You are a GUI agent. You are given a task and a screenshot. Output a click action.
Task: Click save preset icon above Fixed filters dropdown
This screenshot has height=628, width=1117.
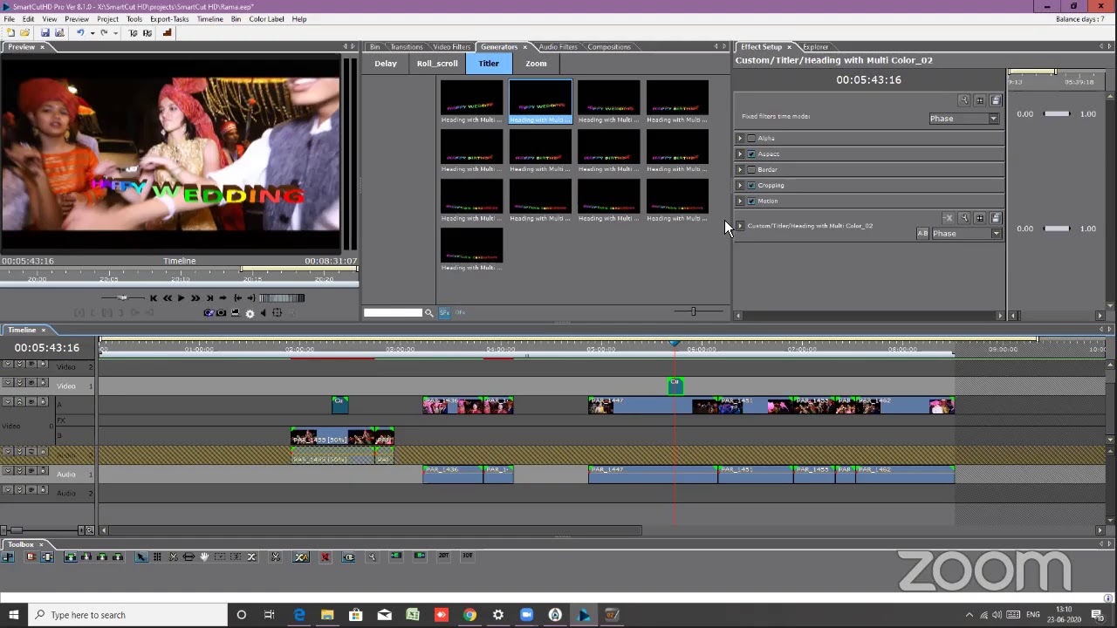(996, 100)
